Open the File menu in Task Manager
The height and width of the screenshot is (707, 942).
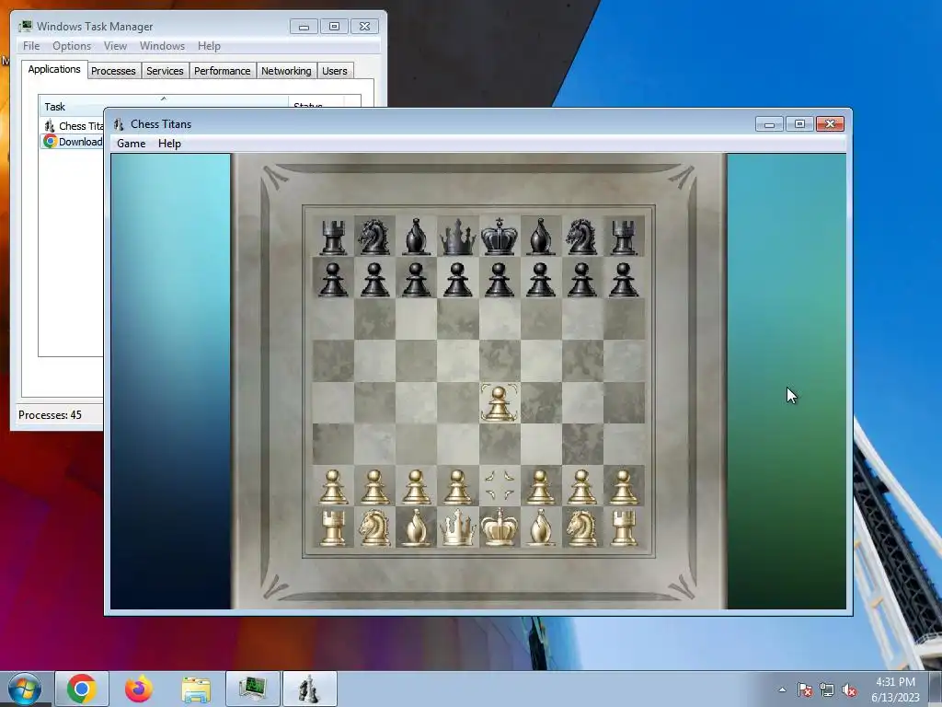click(31, 46)
